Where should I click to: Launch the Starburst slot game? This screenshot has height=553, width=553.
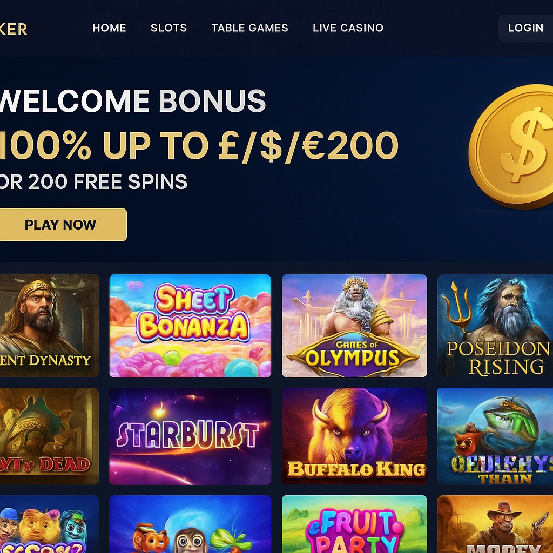coord(190,436)
